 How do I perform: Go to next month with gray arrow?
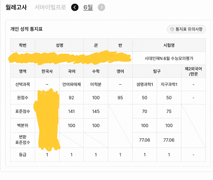pyautogui.click(x=101, y=7)
